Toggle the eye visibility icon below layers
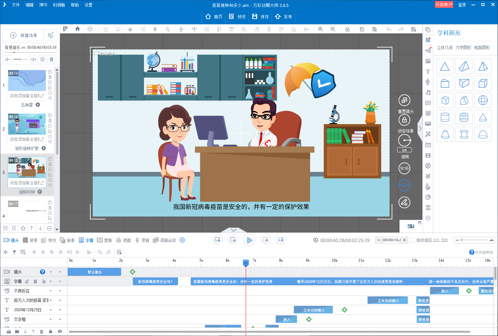The width and height of the screenshot is (498, 336). point(60,331)
